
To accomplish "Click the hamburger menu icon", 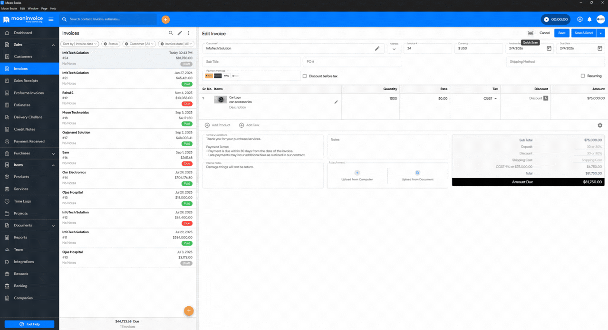I will (x=51, y=19).
